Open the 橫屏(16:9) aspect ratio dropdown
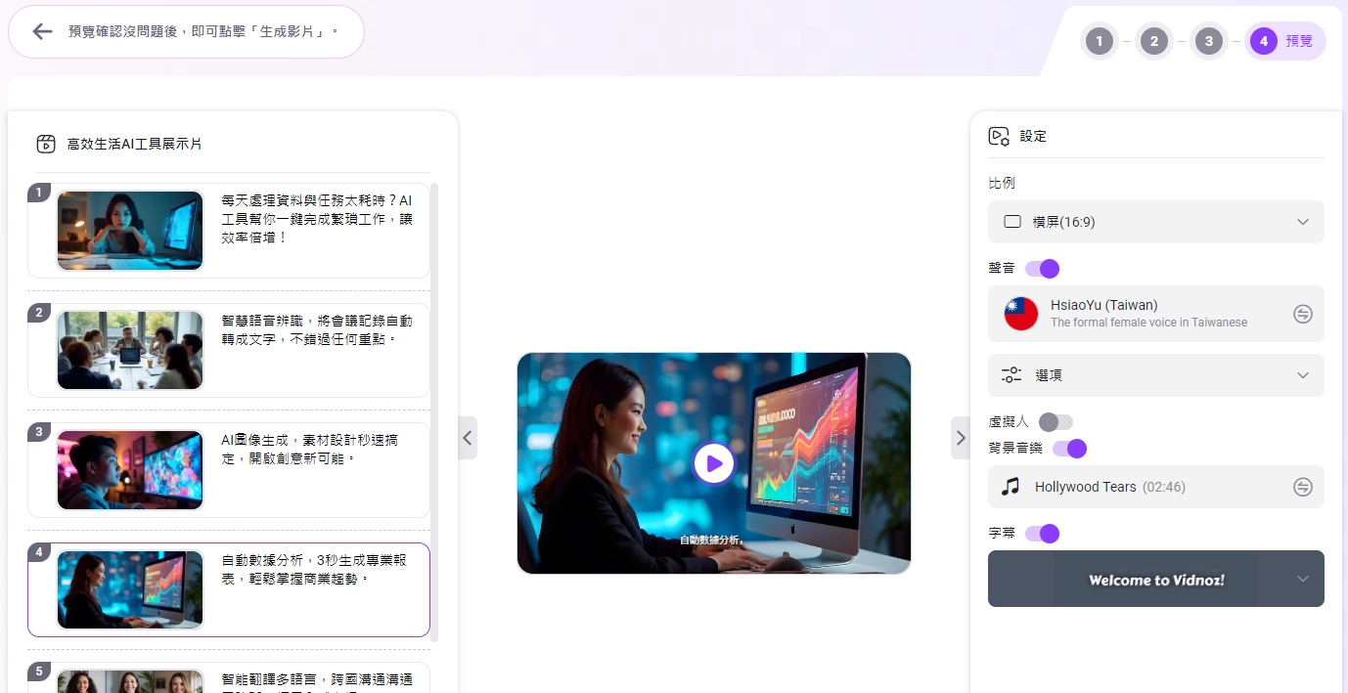The width and height of the screenshot is (1348, 693). (1155, 222)
